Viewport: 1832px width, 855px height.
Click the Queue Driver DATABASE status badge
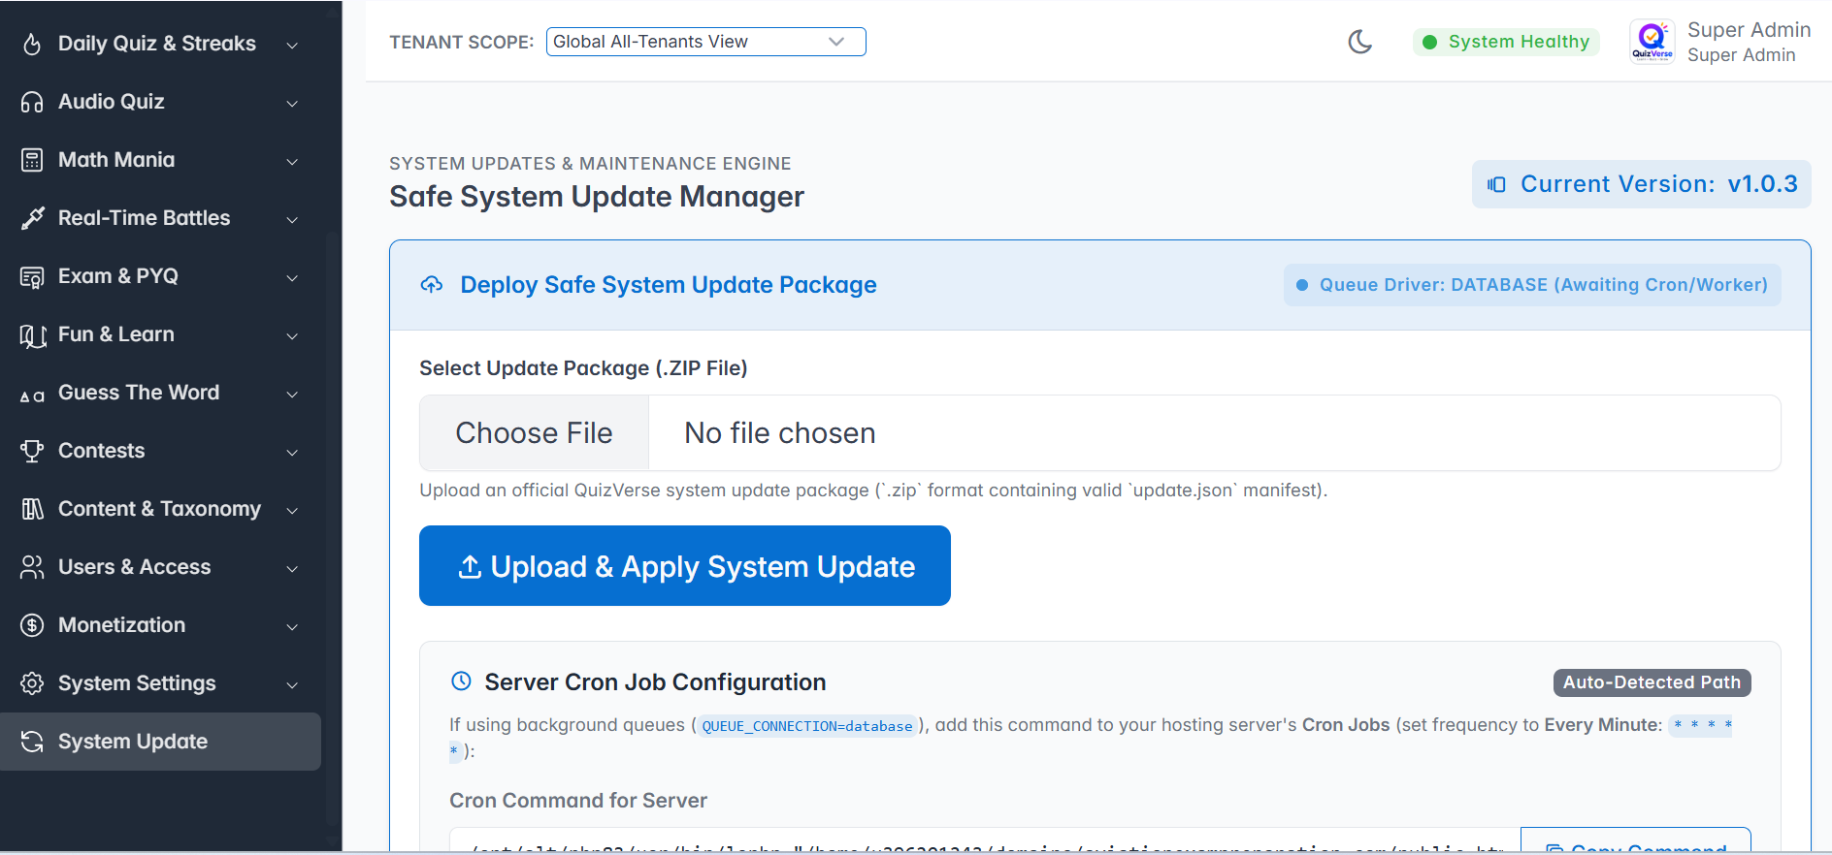1532,285
